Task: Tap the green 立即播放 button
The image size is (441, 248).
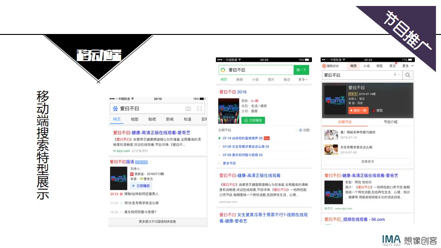Action: (x=253, y=120)
